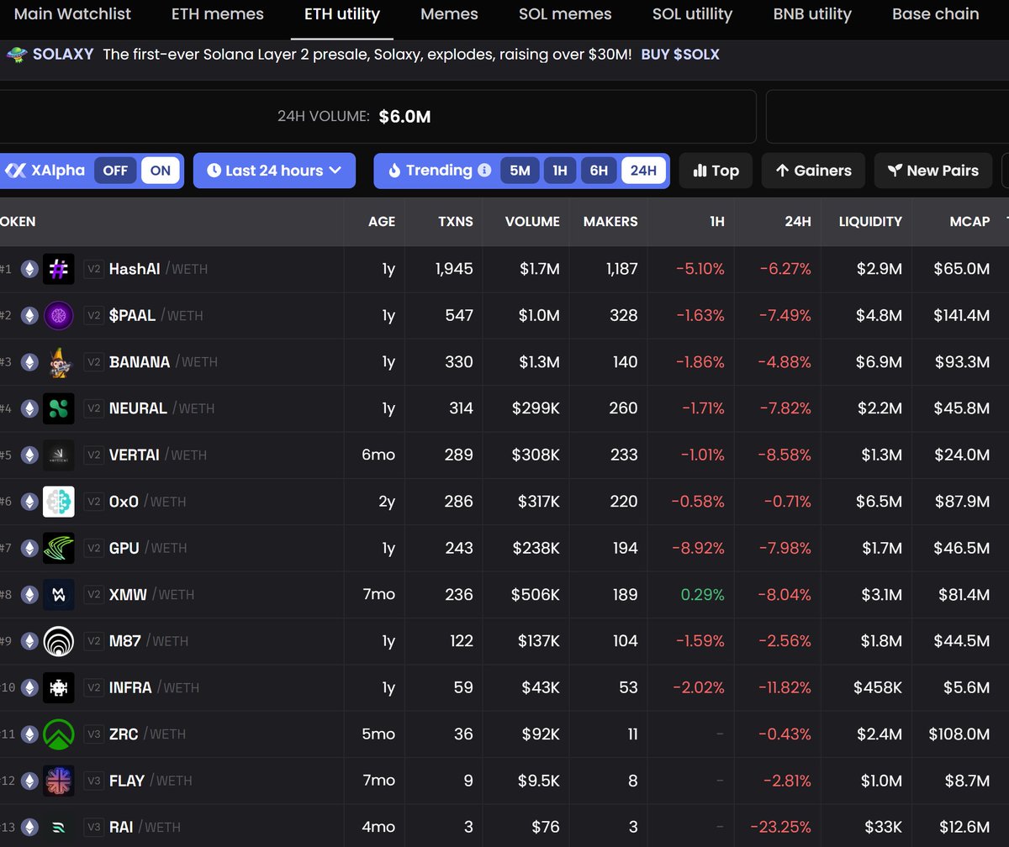Select the ETH utility tab
The image size is (1009, 847).
(x=342, y=14)
